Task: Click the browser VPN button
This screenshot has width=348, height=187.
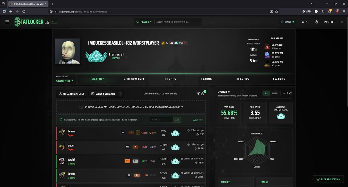Action: click(x=307, y=12)
